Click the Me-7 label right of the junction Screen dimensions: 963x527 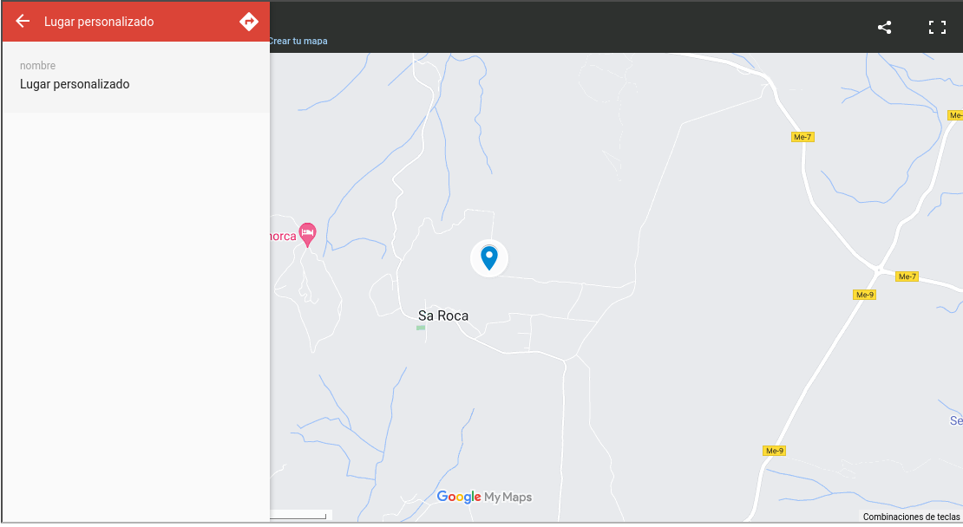pyautogui.click(x=907, y=277)
